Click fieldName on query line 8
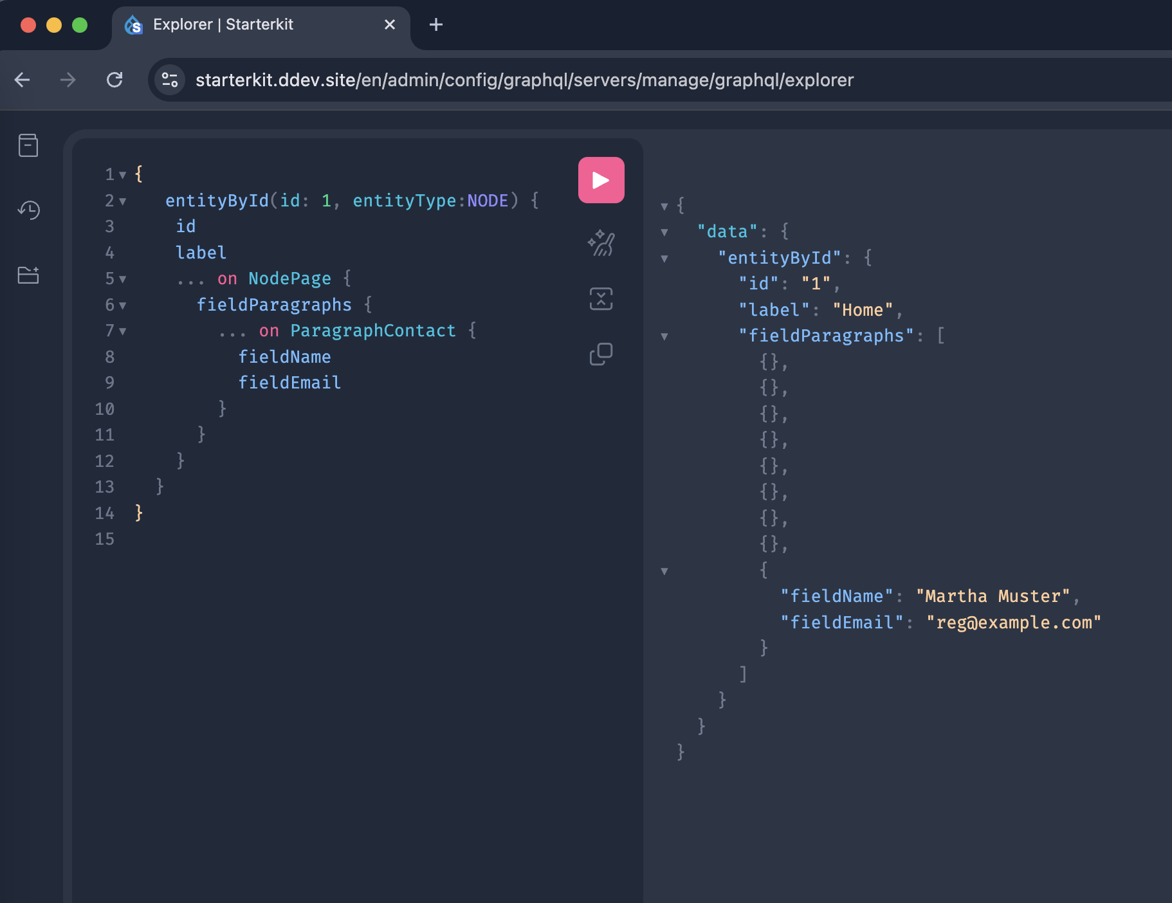Screen dimensions: 1172x903 coord(284,357)
